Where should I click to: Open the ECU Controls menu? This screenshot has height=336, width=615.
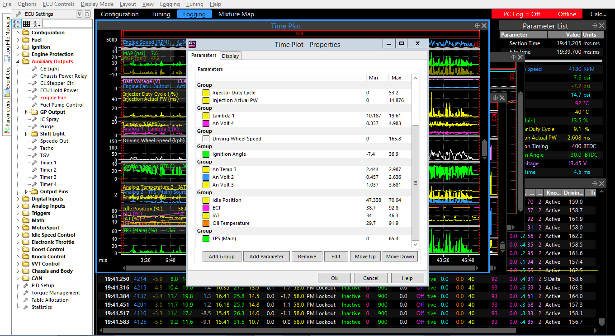coord(59,4)
